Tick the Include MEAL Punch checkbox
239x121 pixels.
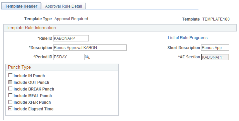coord(10,95)
